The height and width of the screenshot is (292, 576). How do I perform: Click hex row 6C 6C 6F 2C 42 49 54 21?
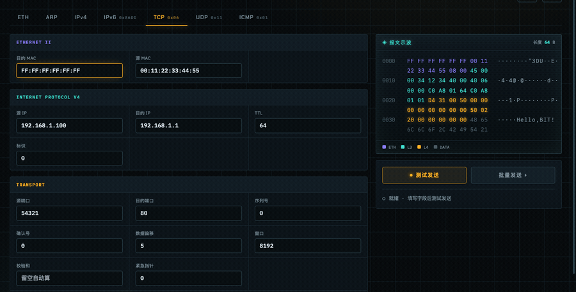click(x=447, y=130)
